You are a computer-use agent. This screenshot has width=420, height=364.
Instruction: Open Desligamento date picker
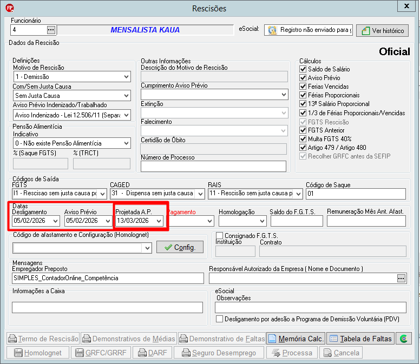pos(55,221)
